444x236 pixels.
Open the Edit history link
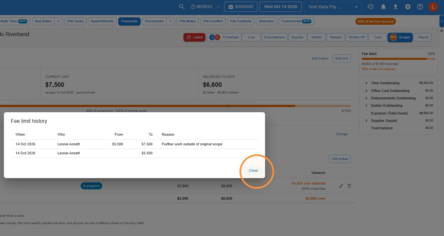(x=320, y=59)
